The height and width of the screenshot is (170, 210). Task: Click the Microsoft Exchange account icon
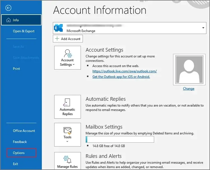[x=59, y=28]
